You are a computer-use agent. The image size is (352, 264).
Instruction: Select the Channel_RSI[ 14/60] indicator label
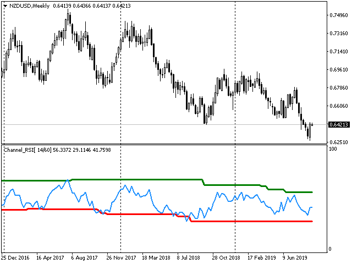[28, 150]
